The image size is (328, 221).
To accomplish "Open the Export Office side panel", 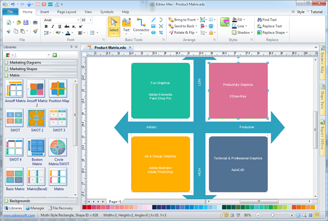I will pyautogui.click(x=323, y=137).
